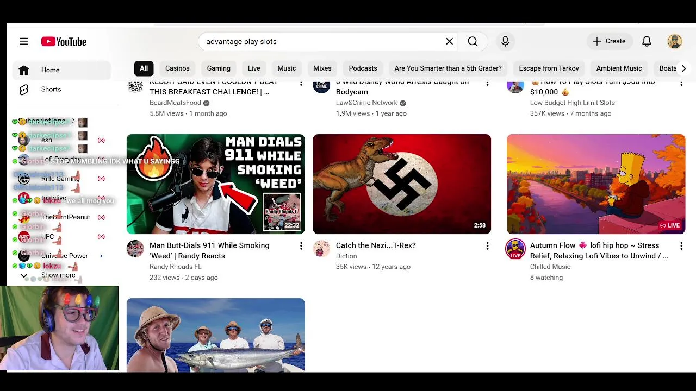
Task: Open the Law&Crime channel avatar
Action: pos(321,86)
